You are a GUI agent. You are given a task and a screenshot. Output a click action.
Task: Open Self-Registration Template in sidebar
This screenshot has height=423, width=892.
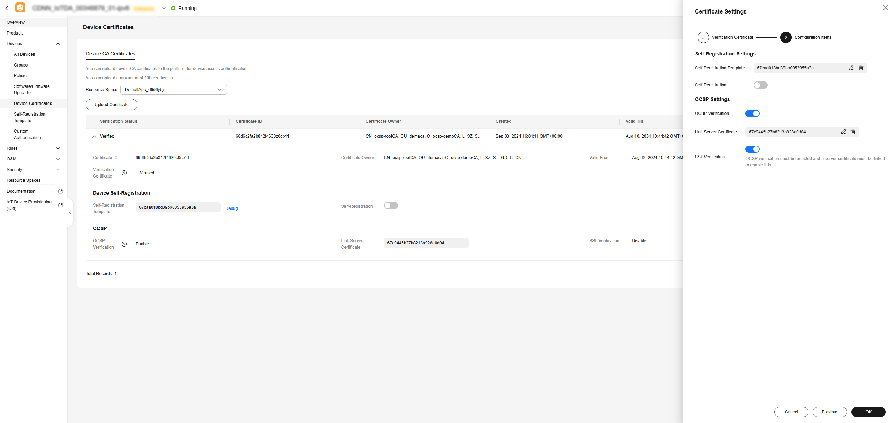coord(30,117)
